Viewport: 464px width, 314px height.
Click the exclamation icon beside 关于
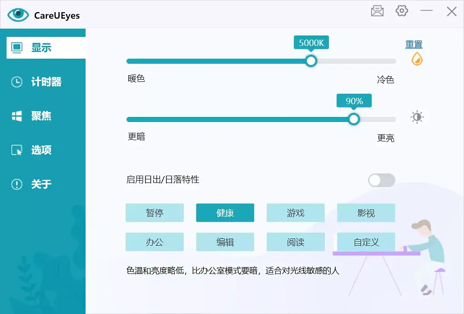click(x=17, y=184)
